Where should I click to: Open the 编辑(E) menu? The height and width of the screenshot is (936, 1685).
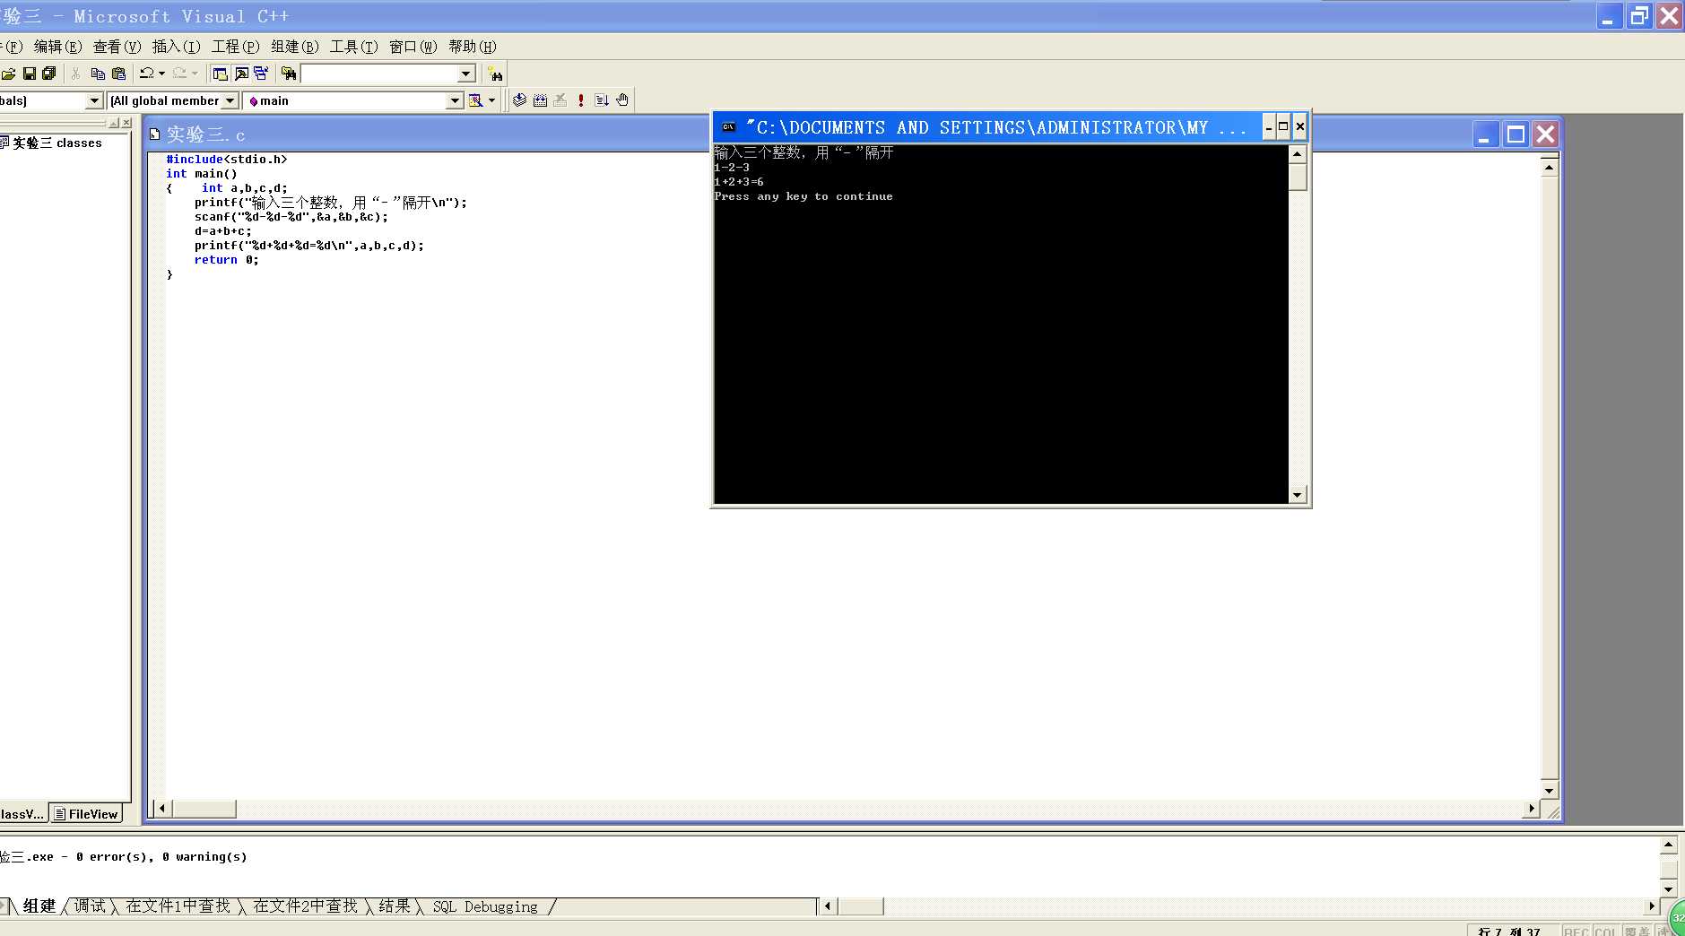click(57, 47)
